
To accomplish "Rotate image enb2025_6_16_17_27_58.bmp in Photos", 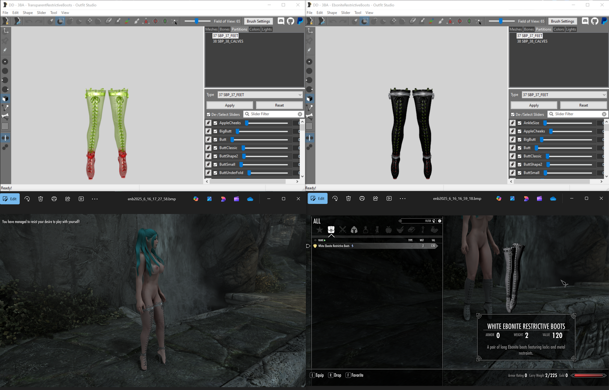I will [x=27, y=199].
